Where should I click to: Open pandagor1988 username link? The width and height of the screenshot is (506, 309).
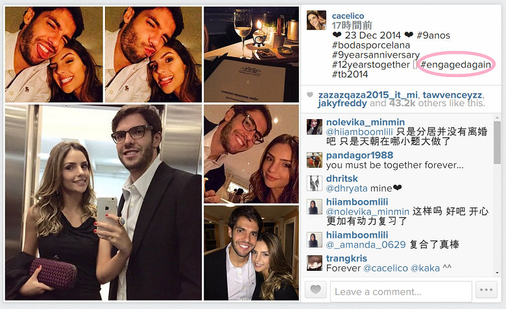click(359, 155)
